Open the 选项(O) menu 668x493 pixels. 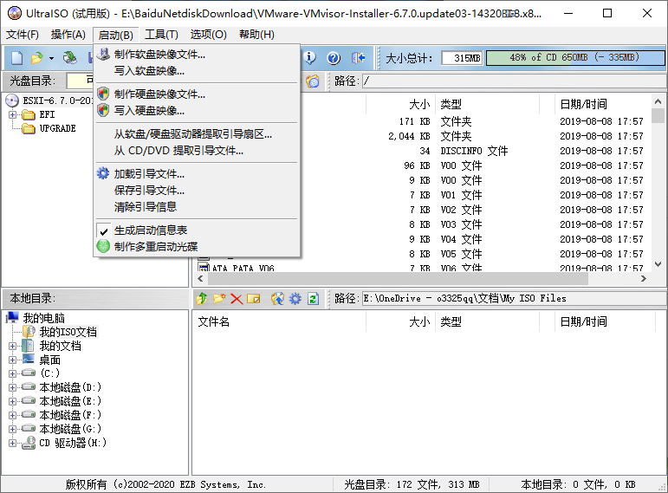(x=208, y=35)
